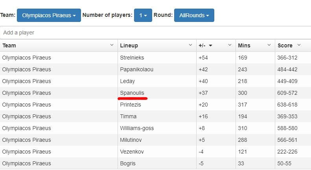Click the Add a player input field
Screen dimensions: 311x170
pyautogui.click(x=155, y=33)
